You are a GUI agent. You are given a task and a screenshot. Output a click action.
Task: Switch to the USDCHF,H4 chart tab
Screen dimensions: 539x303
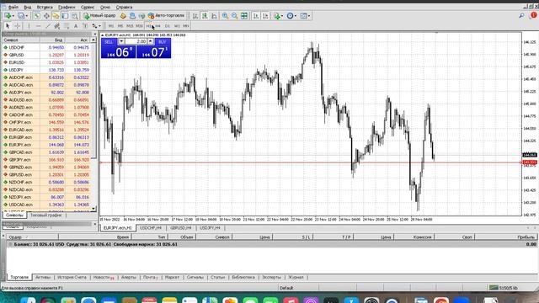151,228
